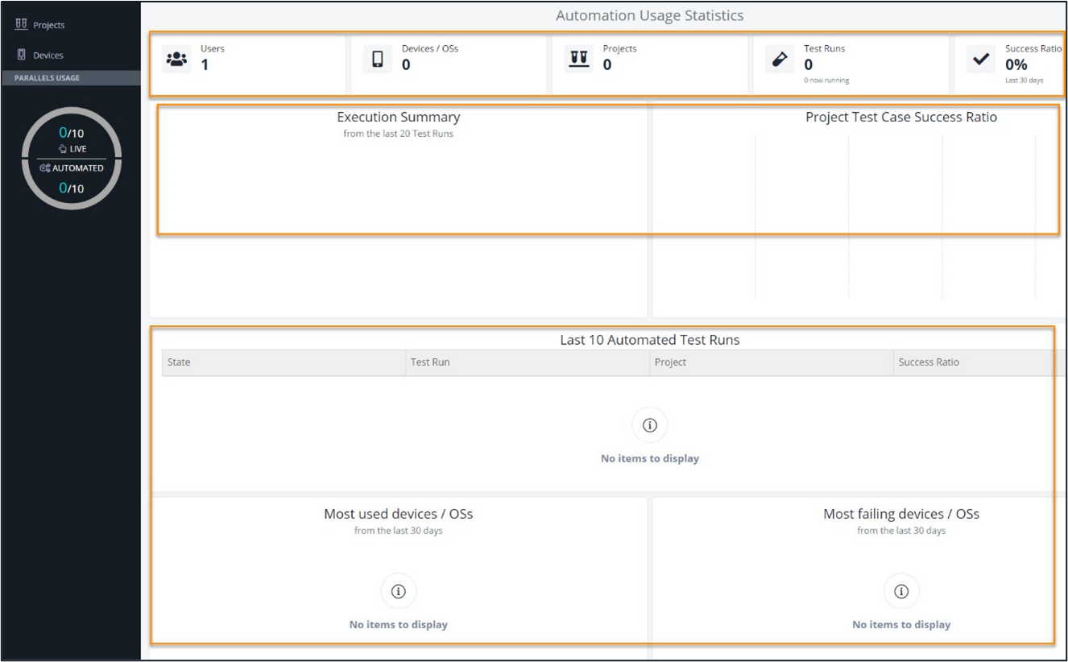Sort by Success Ratio column header

929,362
